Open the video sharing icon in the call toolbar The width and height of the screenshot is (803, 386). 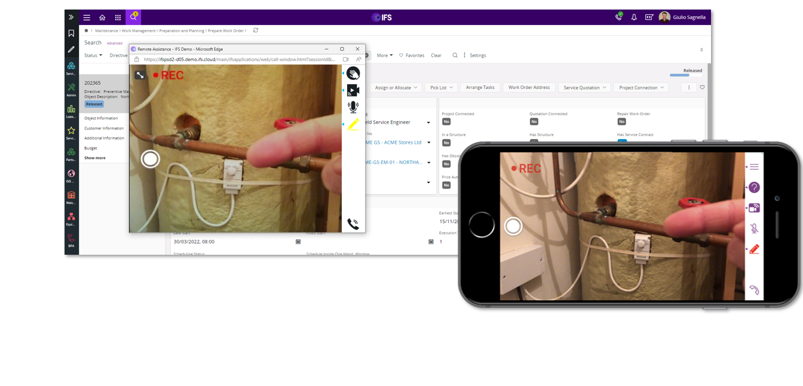pos(353,89)
